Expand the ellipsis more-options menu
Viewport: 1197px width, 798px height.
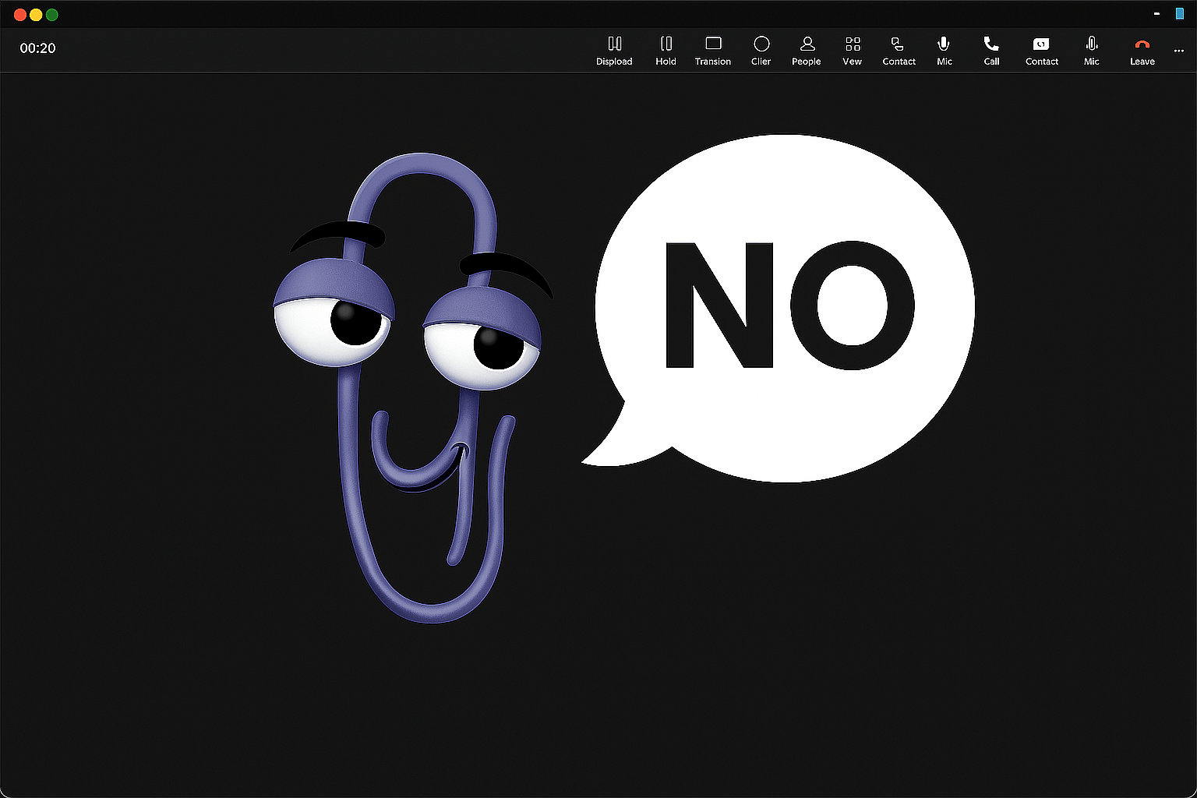click(1179, 50)
